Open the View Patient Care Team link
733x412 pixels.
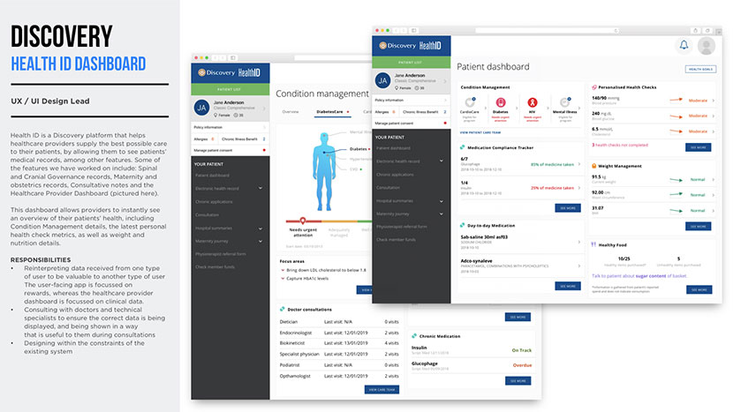click(x=480, y=131)
